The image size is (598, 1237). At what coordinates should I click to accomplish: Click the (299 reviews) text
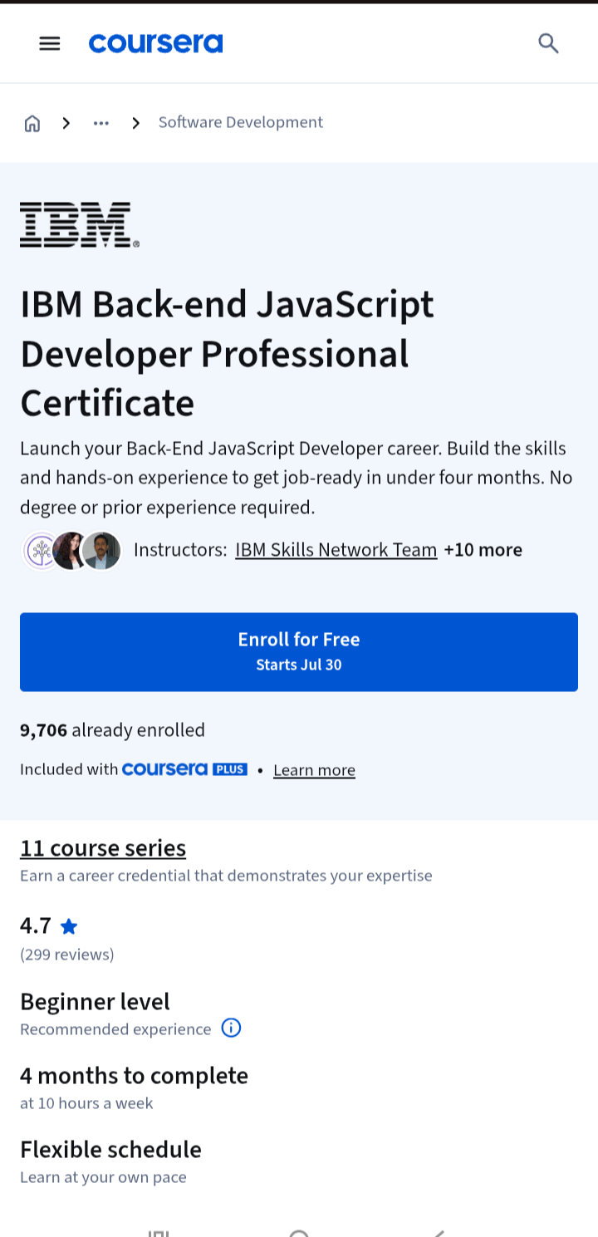click(67, 955)
